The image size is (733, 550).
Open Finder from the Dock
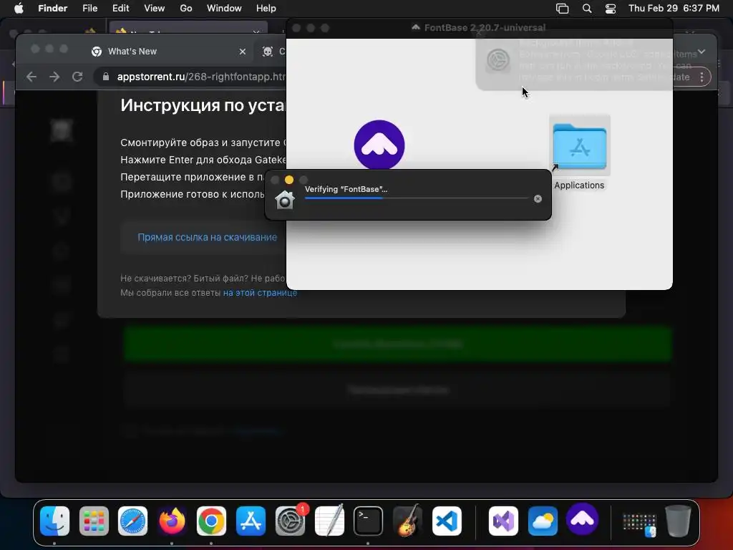coord(54,521)
